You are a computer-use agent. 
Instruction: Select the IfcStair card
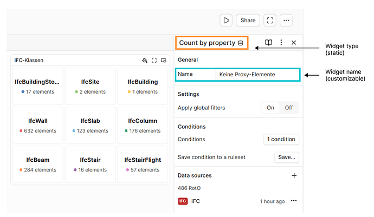coord(90,165)
